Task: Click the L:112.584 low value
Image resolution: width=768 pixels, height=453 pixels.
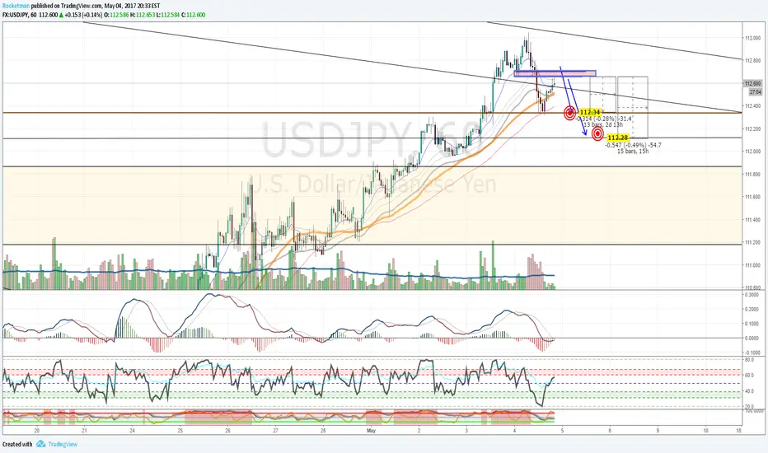Action: [x=168, y=15]
